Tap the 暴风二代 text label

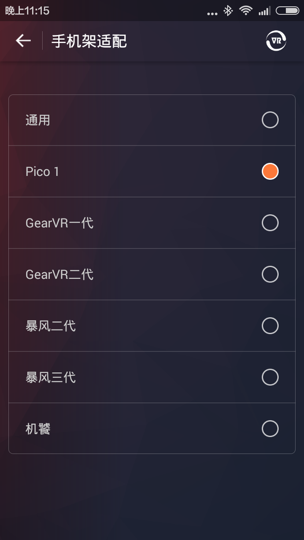coord(51,326)
